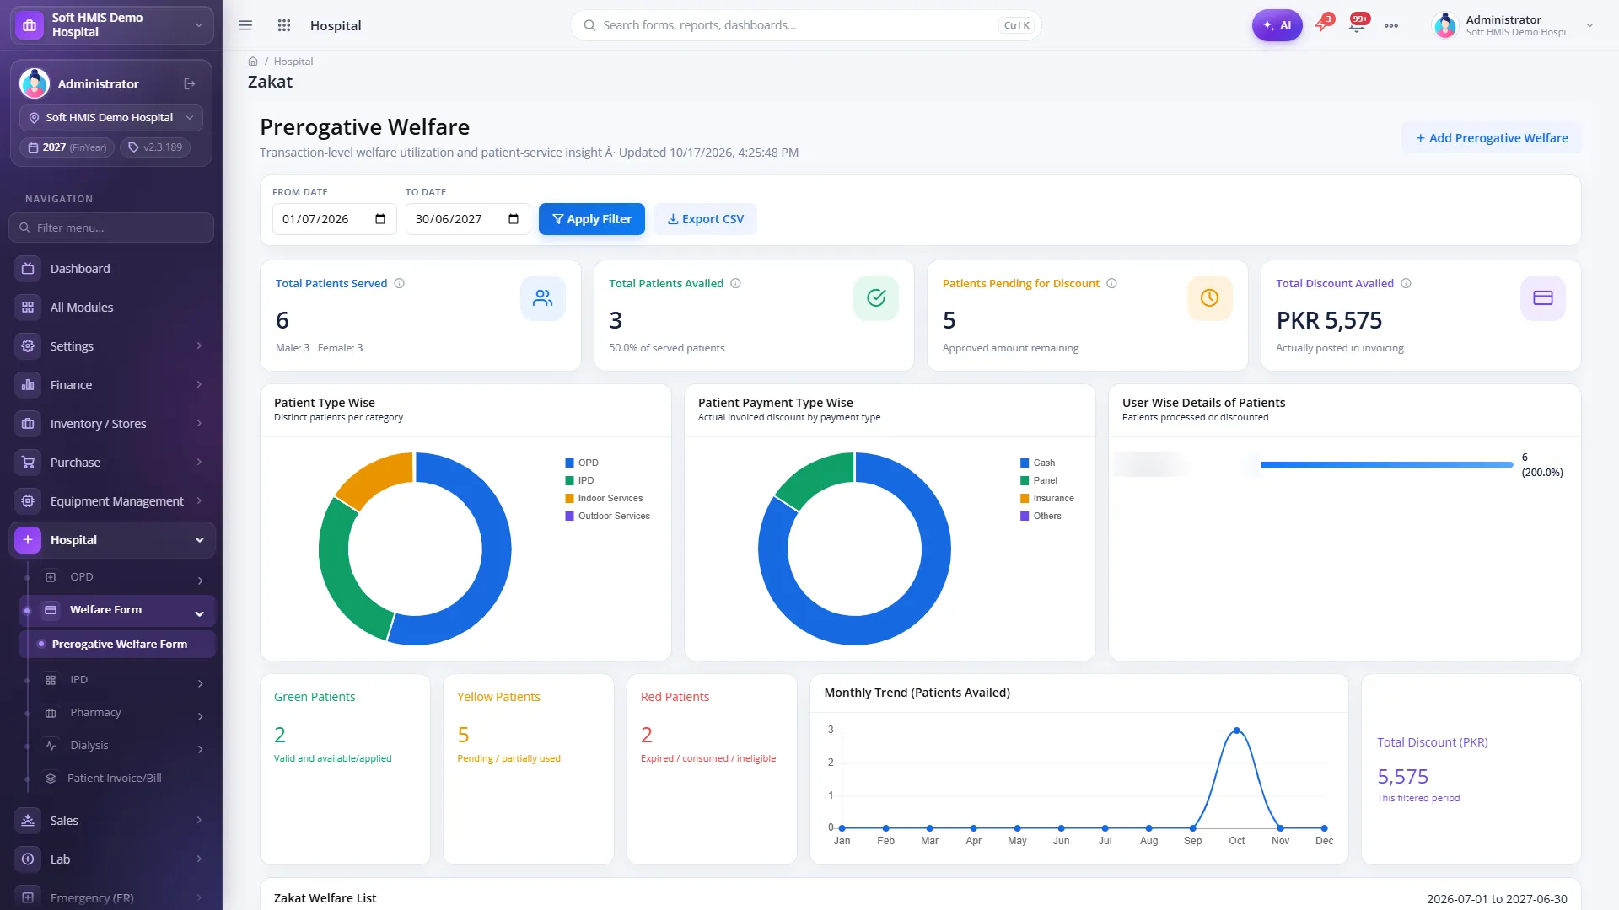1619x910 pixels.
Task: Click the Oct data point on Monthly Trend
Action: [x=1236, y=731]
